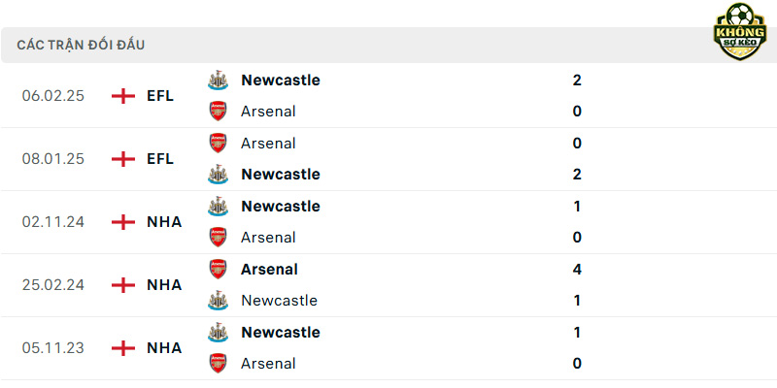Click England flag beside 02.11.24 NHA
The height and width of the screenshot is (388, 777).
[x=123, y=222]
